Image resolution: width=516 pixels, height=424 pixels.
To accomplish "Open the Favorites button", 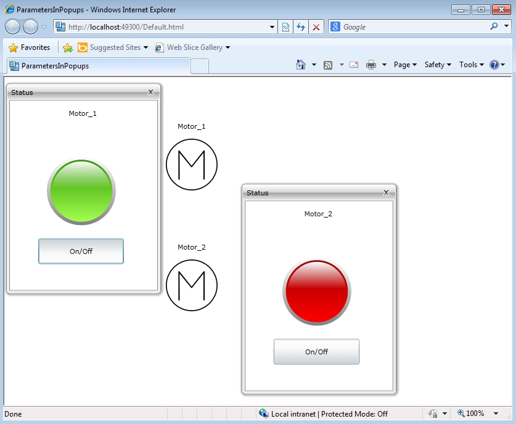I will coord(30,47).
